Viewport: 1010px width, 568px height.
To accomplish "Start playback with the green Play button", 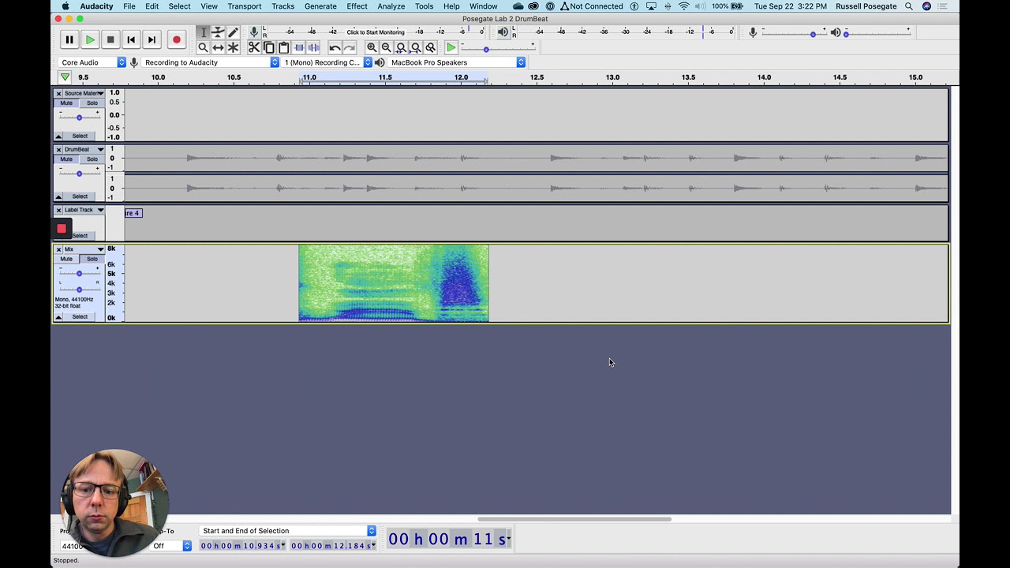I will (89, 39).
